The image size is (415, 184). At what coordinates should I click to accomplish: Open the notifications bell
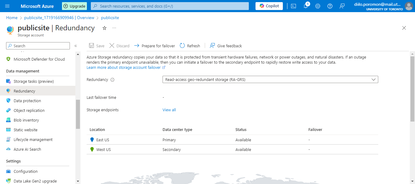[306, 6]
